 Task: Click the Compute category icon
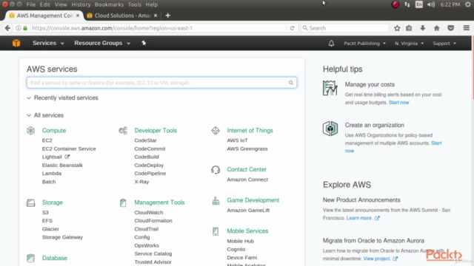[30, 131]
